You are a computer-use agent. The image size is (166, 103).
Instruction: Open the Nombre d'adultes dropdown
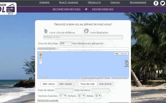pyautogui.click(x=63, y=96)
